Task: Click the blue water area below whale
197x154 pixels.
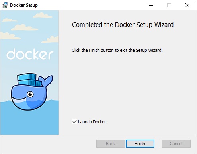Action: click(x=29, y=122)
